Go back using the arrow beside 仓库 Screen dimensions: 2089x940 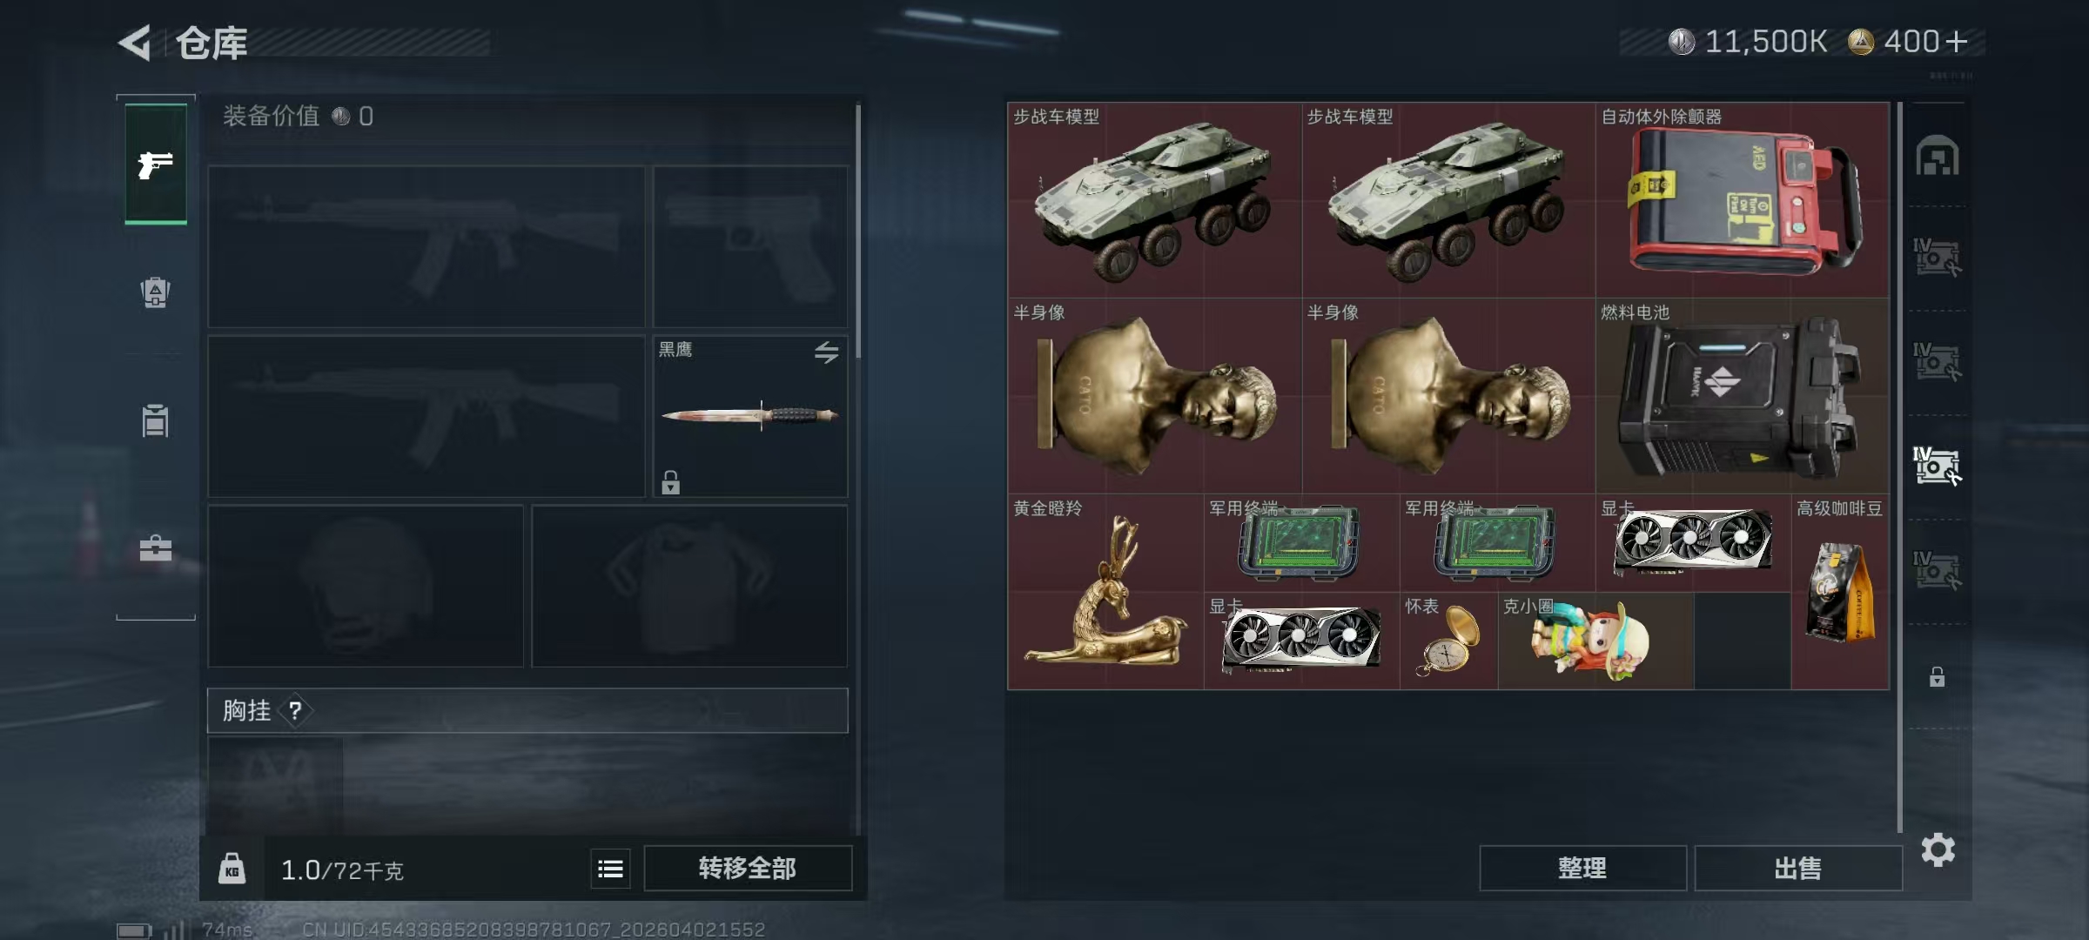pyautogui.click(x=136, y=42)
